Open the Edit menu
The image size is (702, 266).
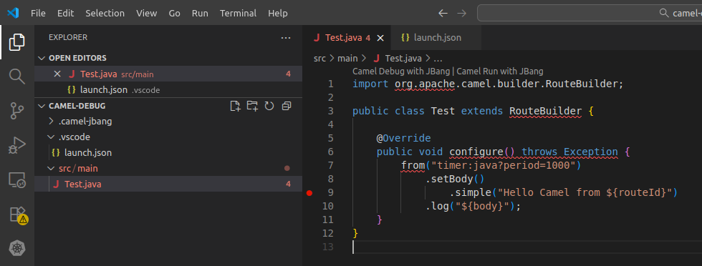[65, 13]
